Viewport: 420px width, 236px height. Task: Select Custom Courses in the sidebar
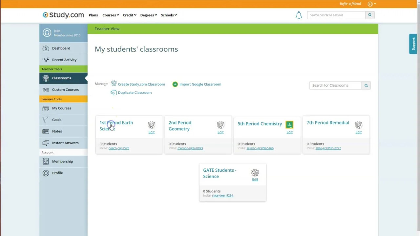coord(65,89)
